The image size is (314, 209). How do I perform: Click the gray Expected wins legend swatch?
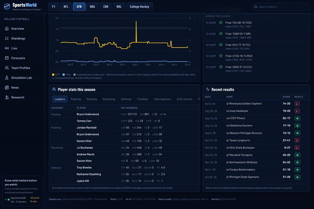click(74, 75)
